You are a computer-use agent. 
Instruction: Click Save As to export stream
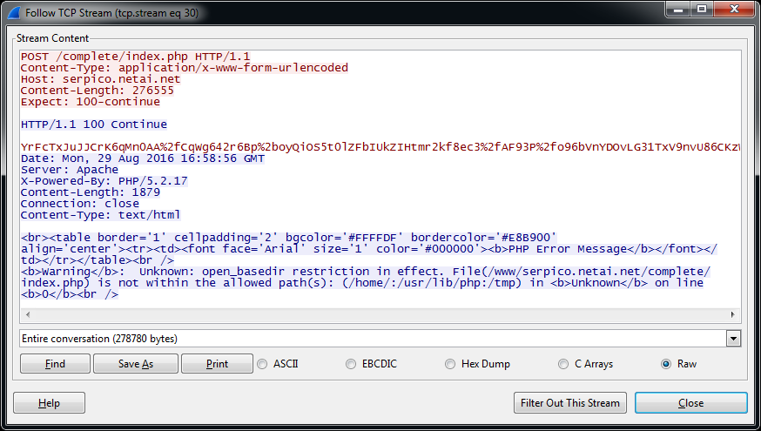[x=136, y=364]
